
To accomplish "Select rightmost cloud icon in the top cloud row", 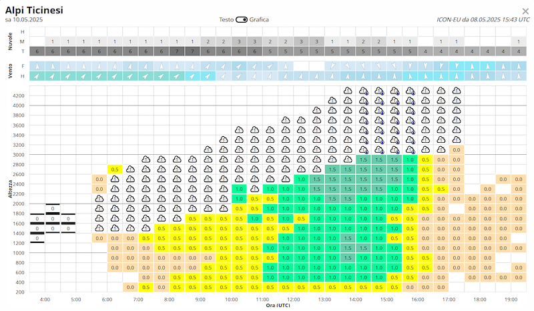I will pyautogui.click(x=456, y=91).
